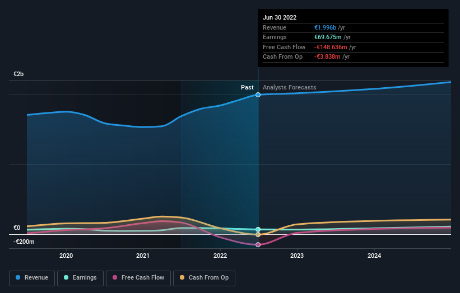Click the -€3.838m cash from op value
This screenshot has width=460, height=293.
[x=327, y=57]
